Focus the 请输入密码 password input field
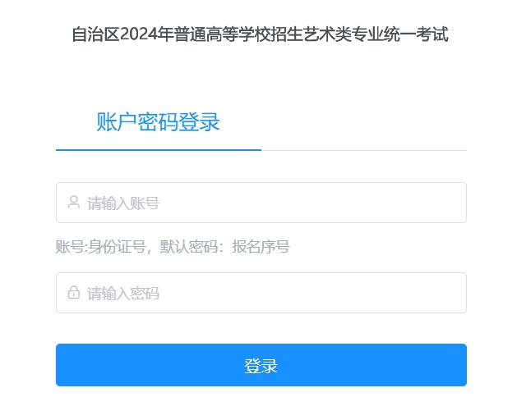517x406 pixels. click(x=261, y=293)
